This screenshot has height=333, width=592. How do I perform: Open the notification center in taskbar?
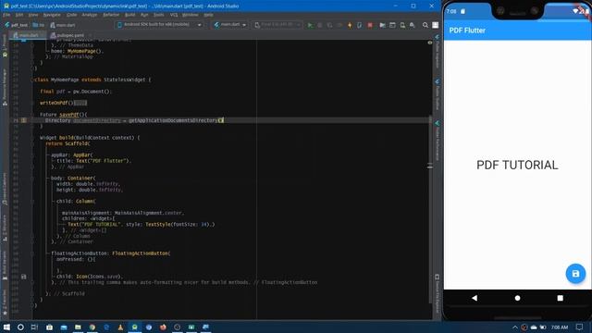click(x=580, y=327)
